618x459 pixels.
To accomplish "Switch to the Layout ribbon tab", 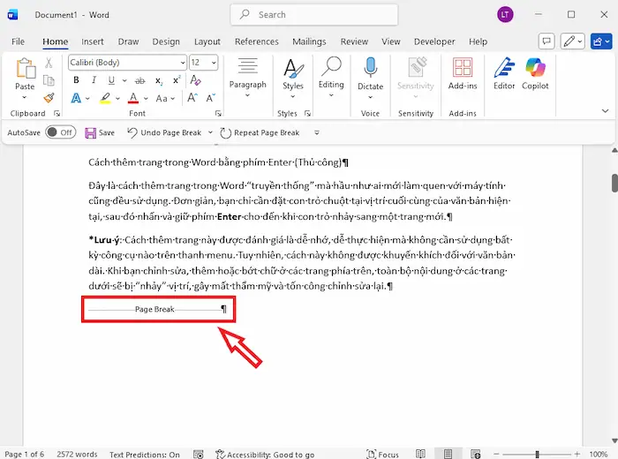I will (x=207, y=41).
